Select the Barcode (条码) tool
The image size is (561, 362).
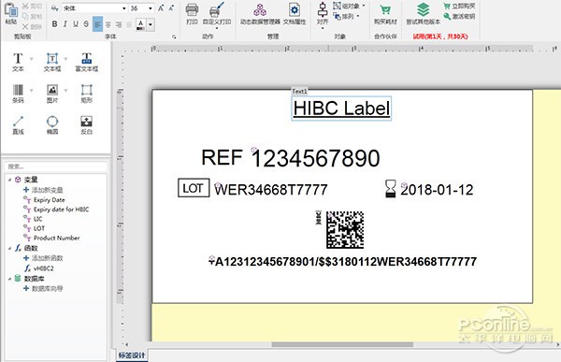click(x=18, y=94)
